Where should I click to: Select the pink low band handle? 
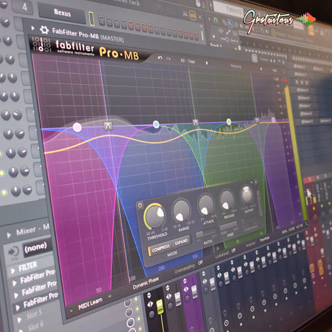pos(77,127)
